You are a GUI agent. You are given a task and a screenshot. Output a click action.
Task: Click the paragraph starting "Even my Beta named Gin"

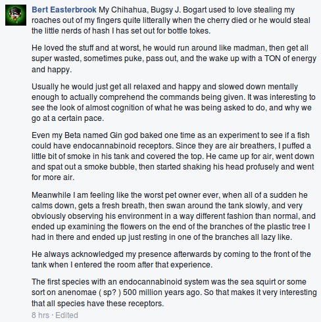point(173,156)
